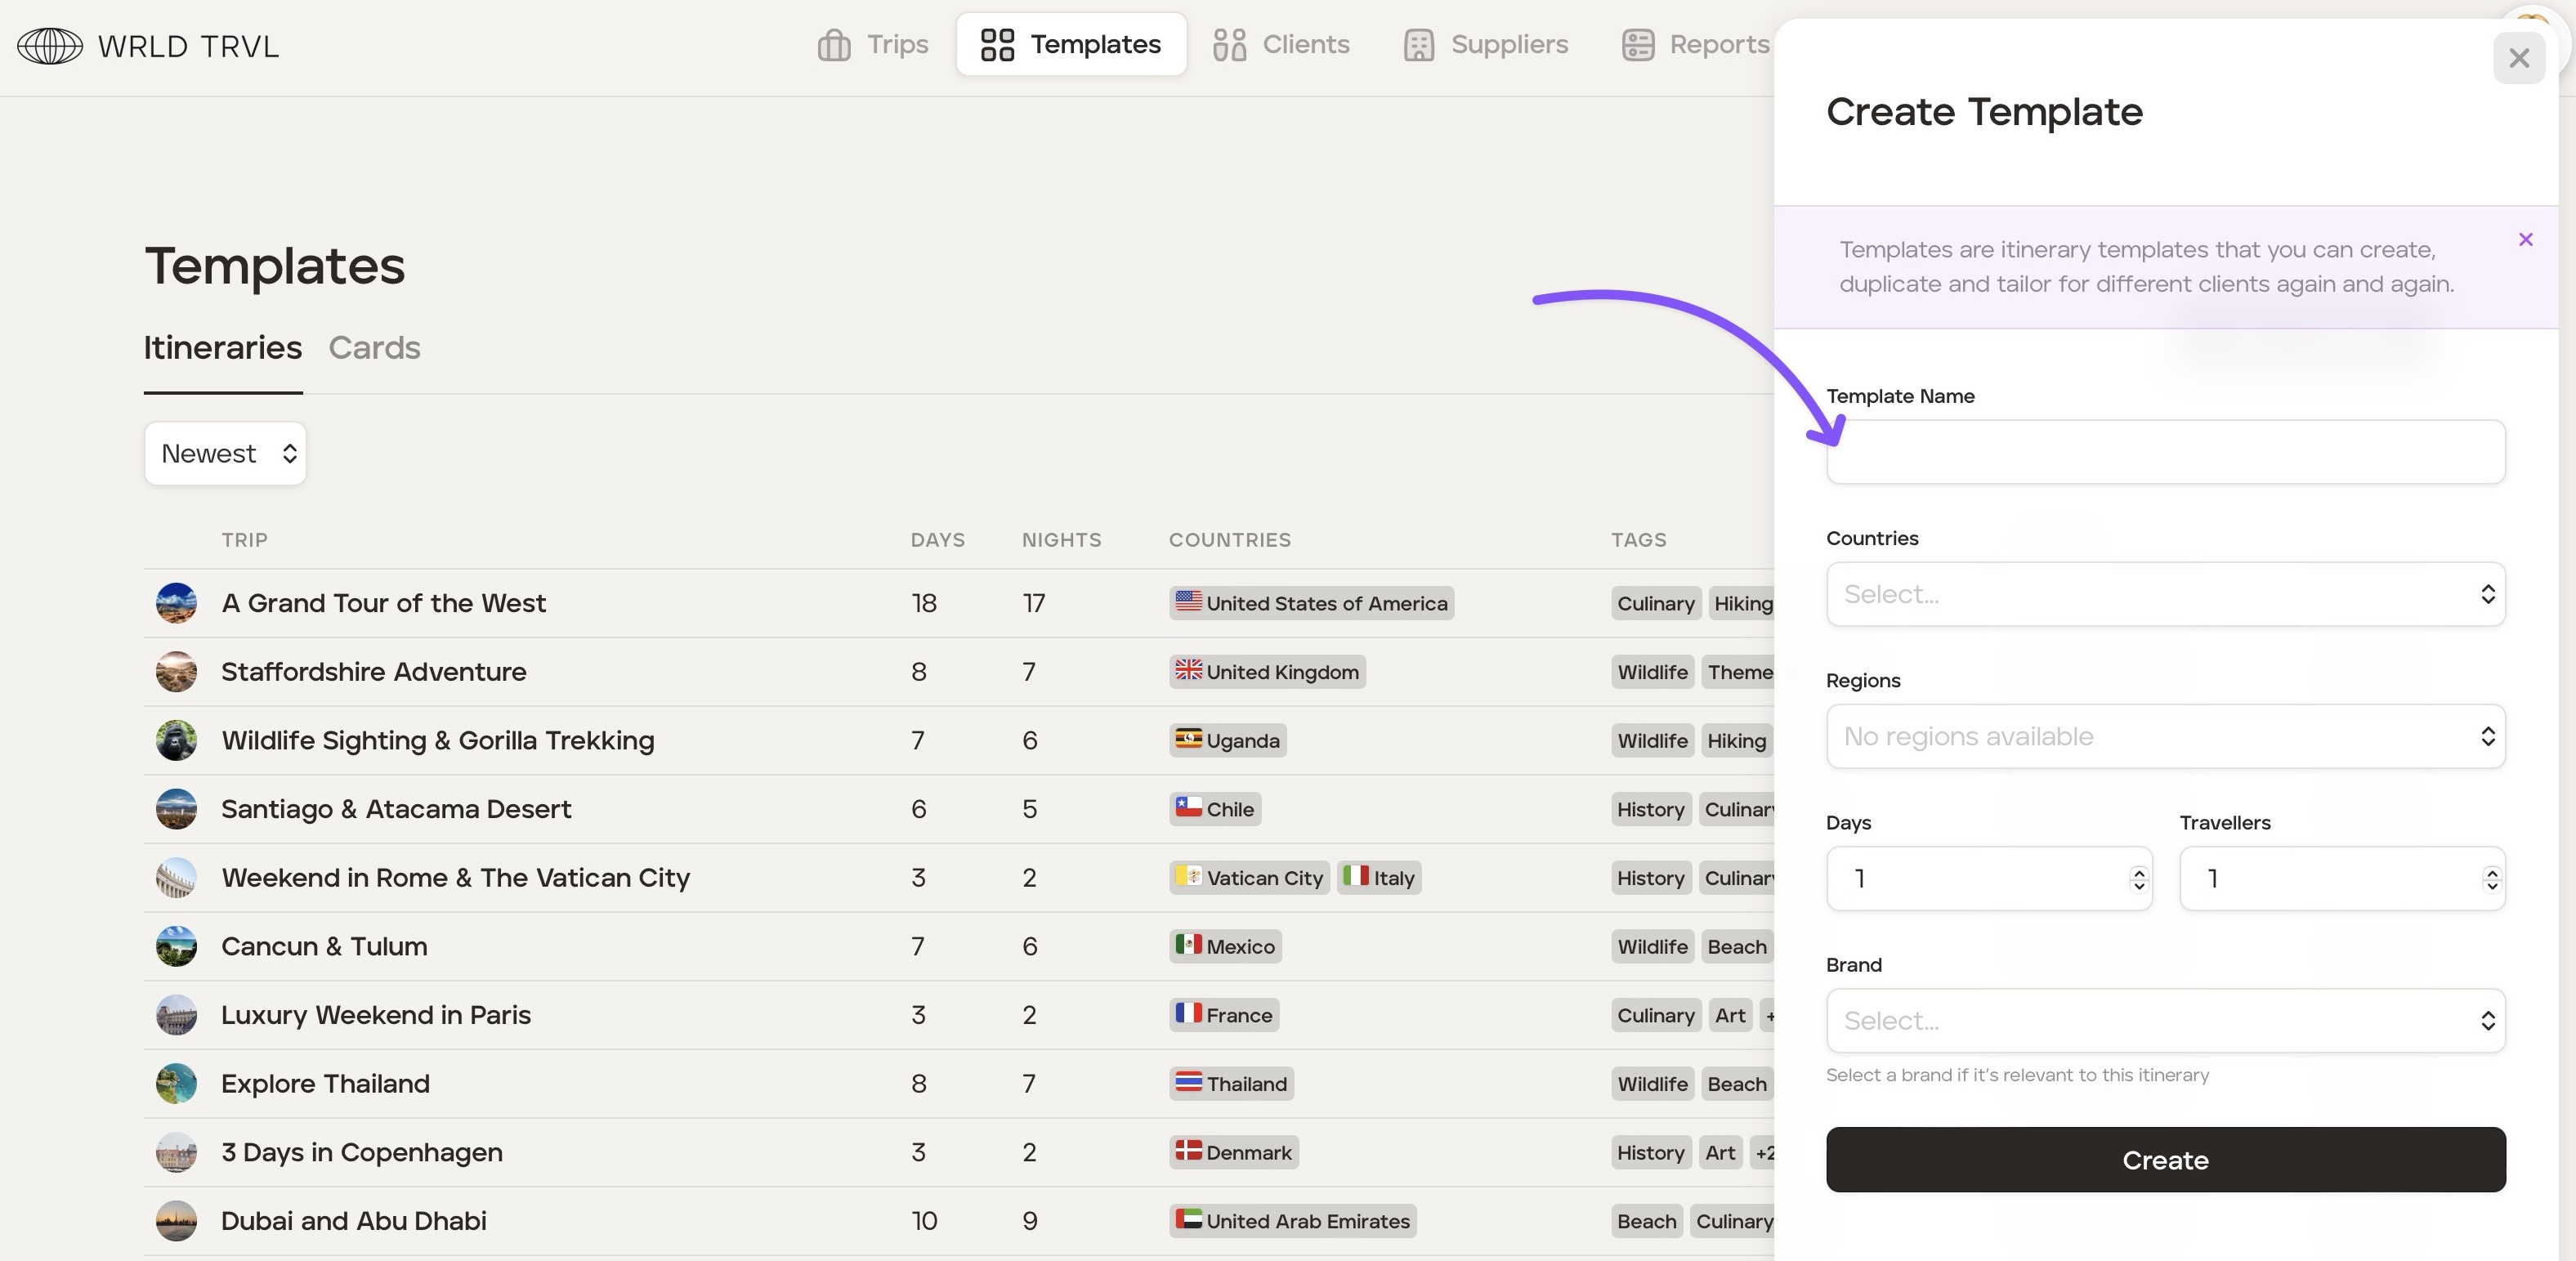This screenshot has height=1261, width=2576.
Task: Adjust Travellers count stepper arrows
Action: [2491, 878]
